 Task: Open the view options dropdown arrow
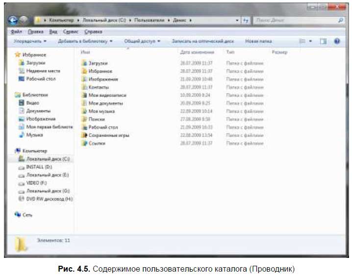click(x=310, y=41)
